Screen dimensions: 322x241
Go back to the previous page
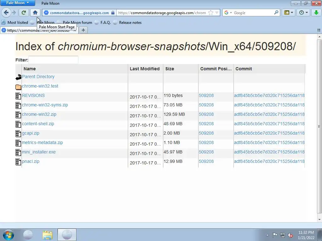tap(6, 13)
